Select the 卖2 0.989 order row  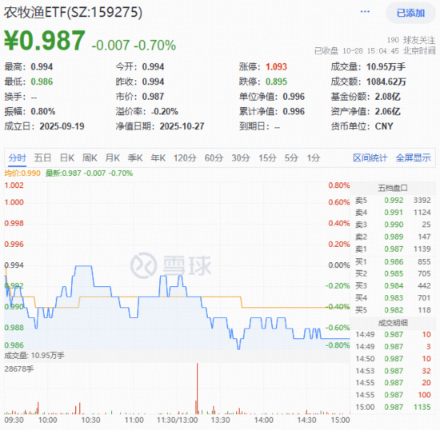(393, 237)
